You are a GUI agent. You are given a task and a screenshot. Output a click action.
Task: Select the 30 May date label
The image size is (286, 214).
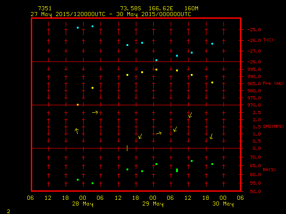[223, 204]
